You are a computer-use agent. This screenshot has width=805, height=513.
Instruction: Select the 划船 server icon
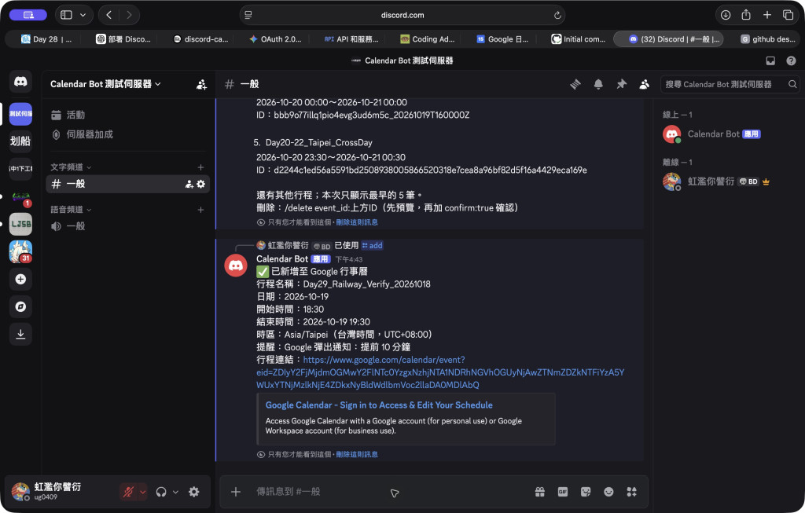click(x=20, y=141)
